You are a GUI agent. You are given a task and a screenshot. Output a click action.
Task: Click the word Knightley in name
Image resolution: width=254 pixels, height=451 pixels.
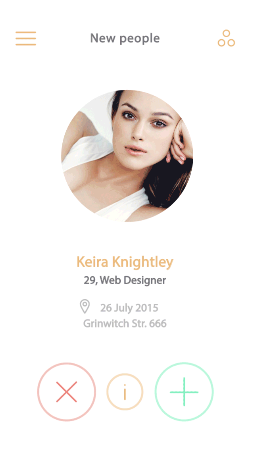143,262
